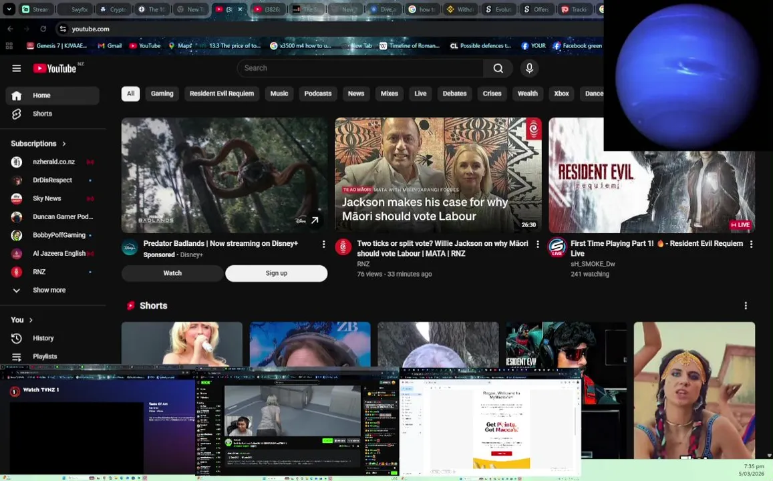
Task: Open the Sky News subscription channel
Action: click(x=52, y=198)
